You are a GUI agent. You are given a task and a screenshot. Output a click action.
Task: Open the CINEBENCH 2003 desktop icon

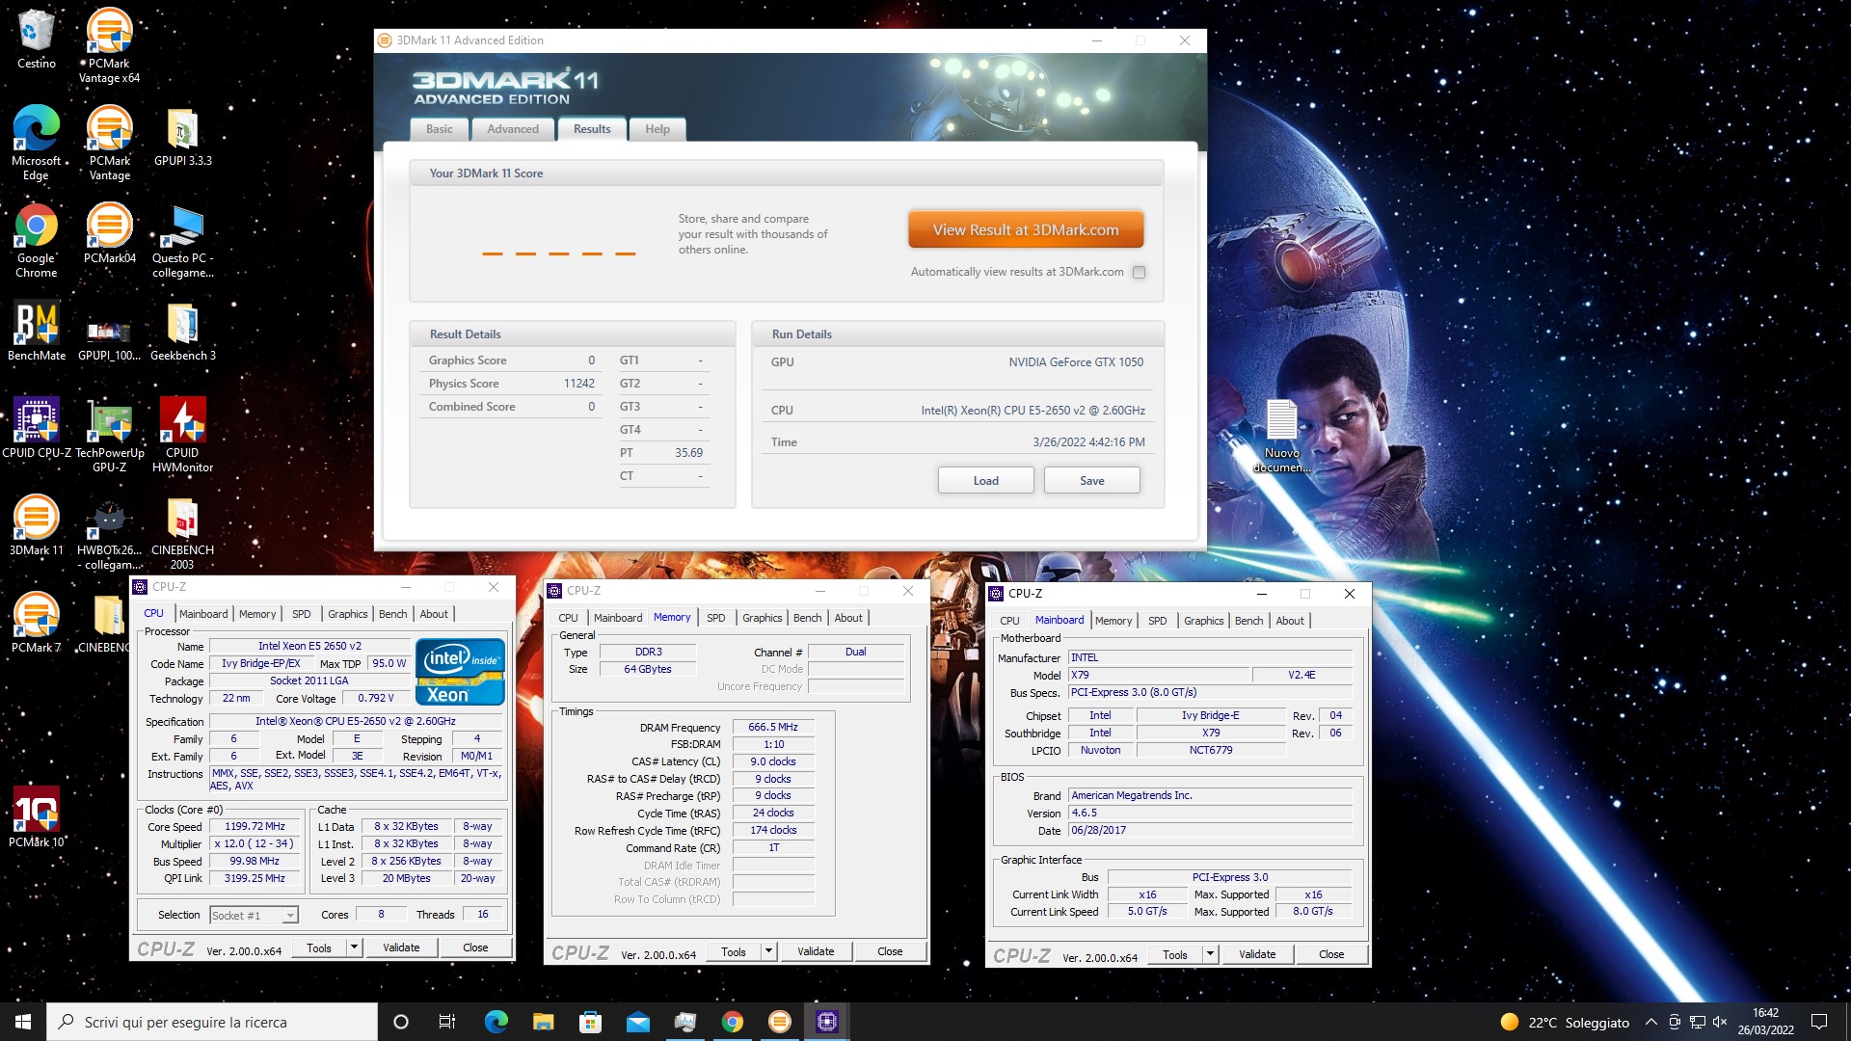[182, 532]
